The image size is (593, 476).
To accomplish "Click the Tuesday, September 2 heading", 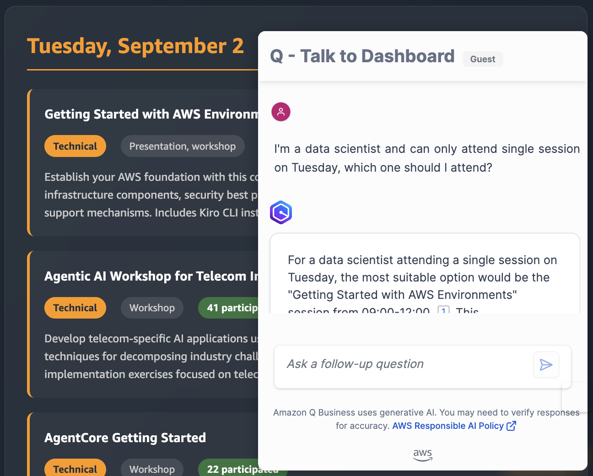I will click(x=135, y=46).
